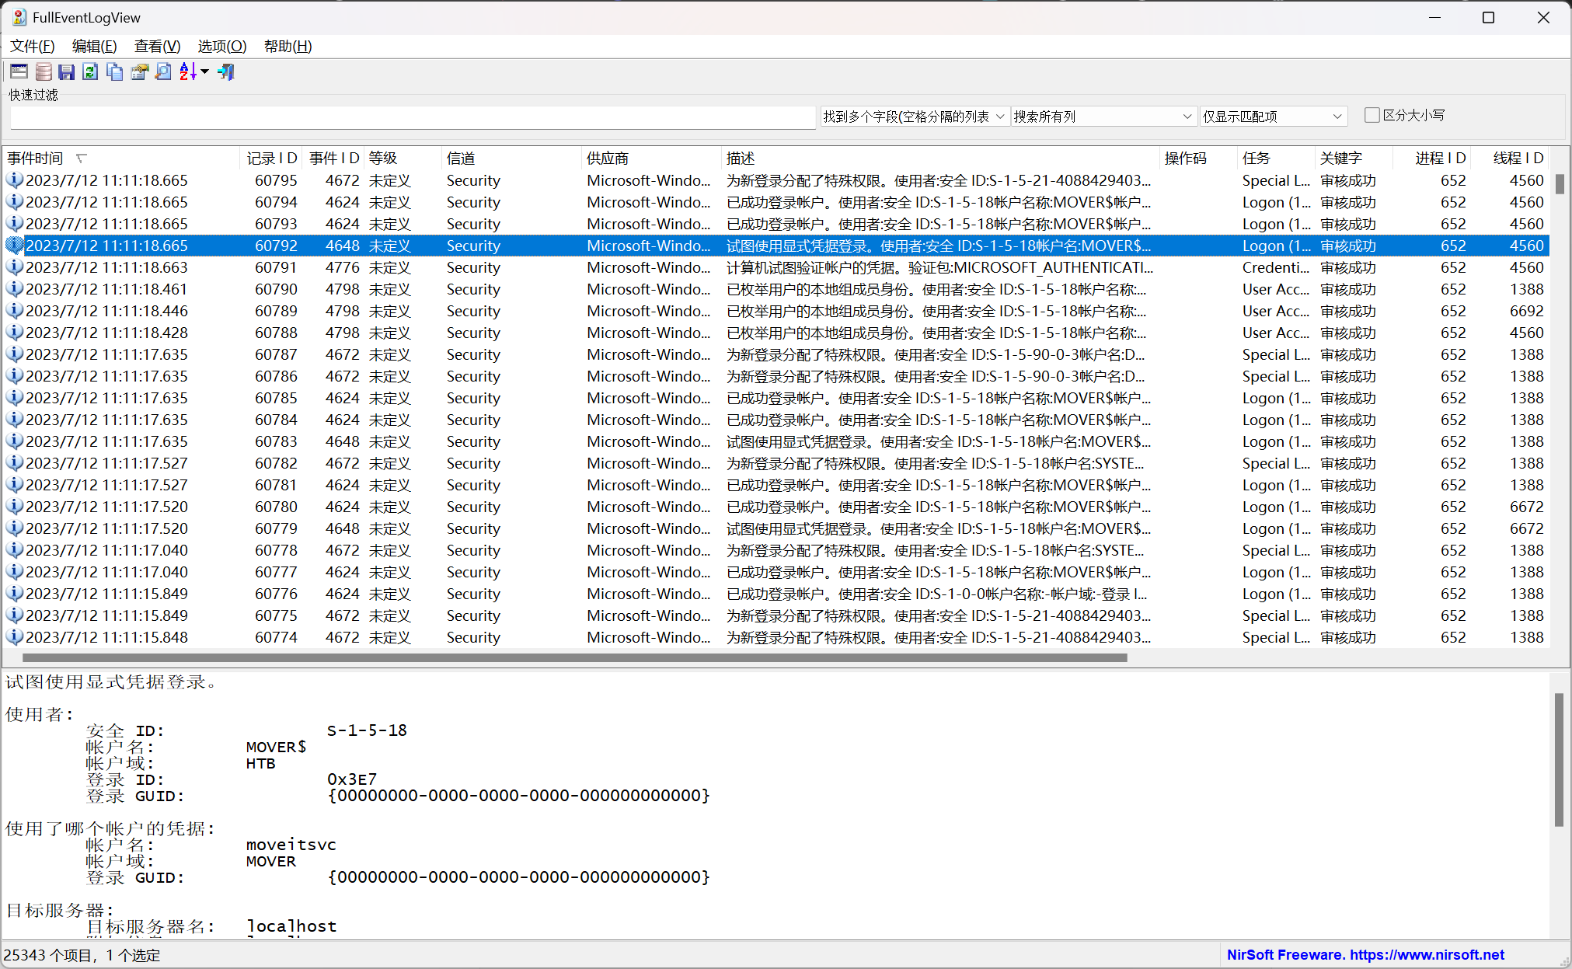Sort by the 信道 column header
Screen dimensions: 1572x969
(x=511, y=159)
